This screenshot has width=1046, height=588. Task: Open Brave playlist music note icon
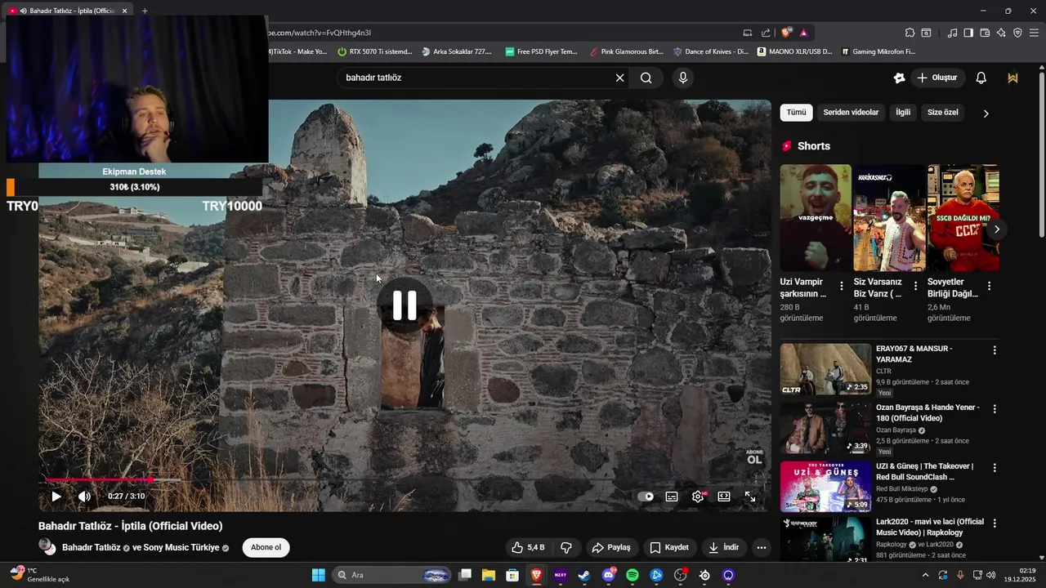pyautogui.click(x=952, y=33)
